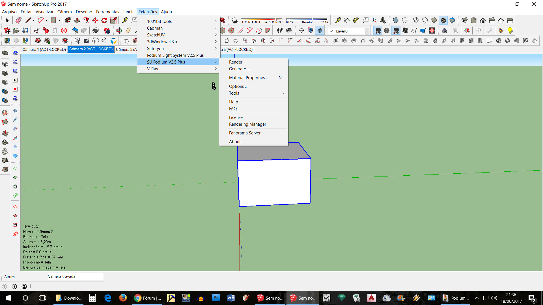Click the geolocation status bar button

click(x=4, y=286)
